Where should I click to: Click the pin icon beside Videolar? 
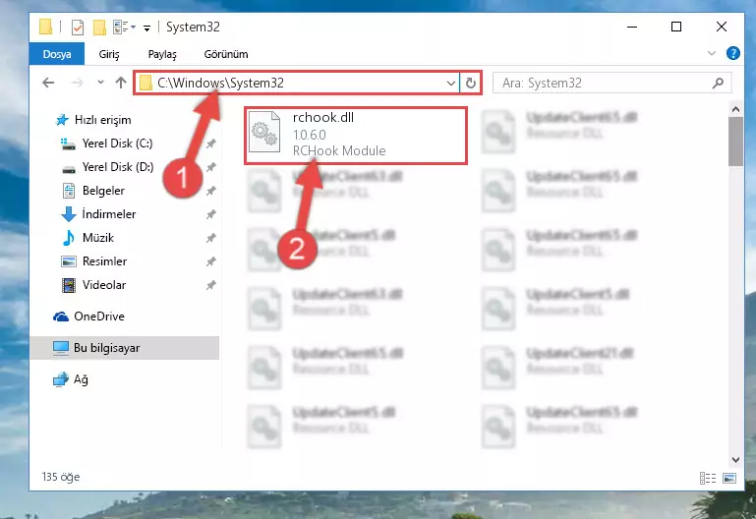(x=210, y=285)
